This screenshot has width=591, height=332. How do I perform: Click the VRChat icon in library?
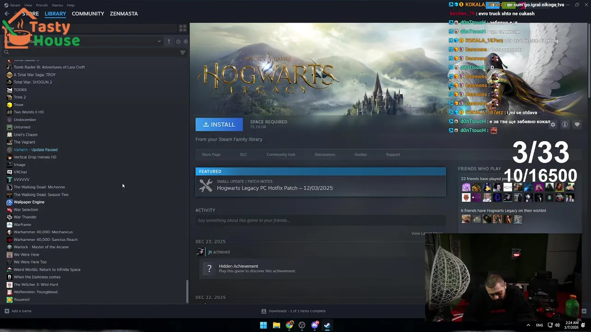(9, 172)
